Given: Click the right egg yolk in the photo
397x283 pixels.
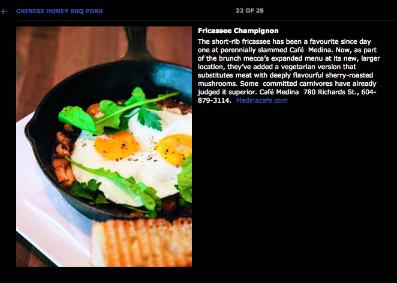Looking at the screenshot, I should (x=175, y=149).
